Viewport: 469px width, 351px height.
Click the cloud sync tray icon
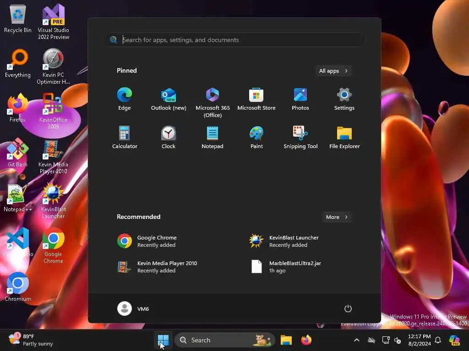[371, 340]
